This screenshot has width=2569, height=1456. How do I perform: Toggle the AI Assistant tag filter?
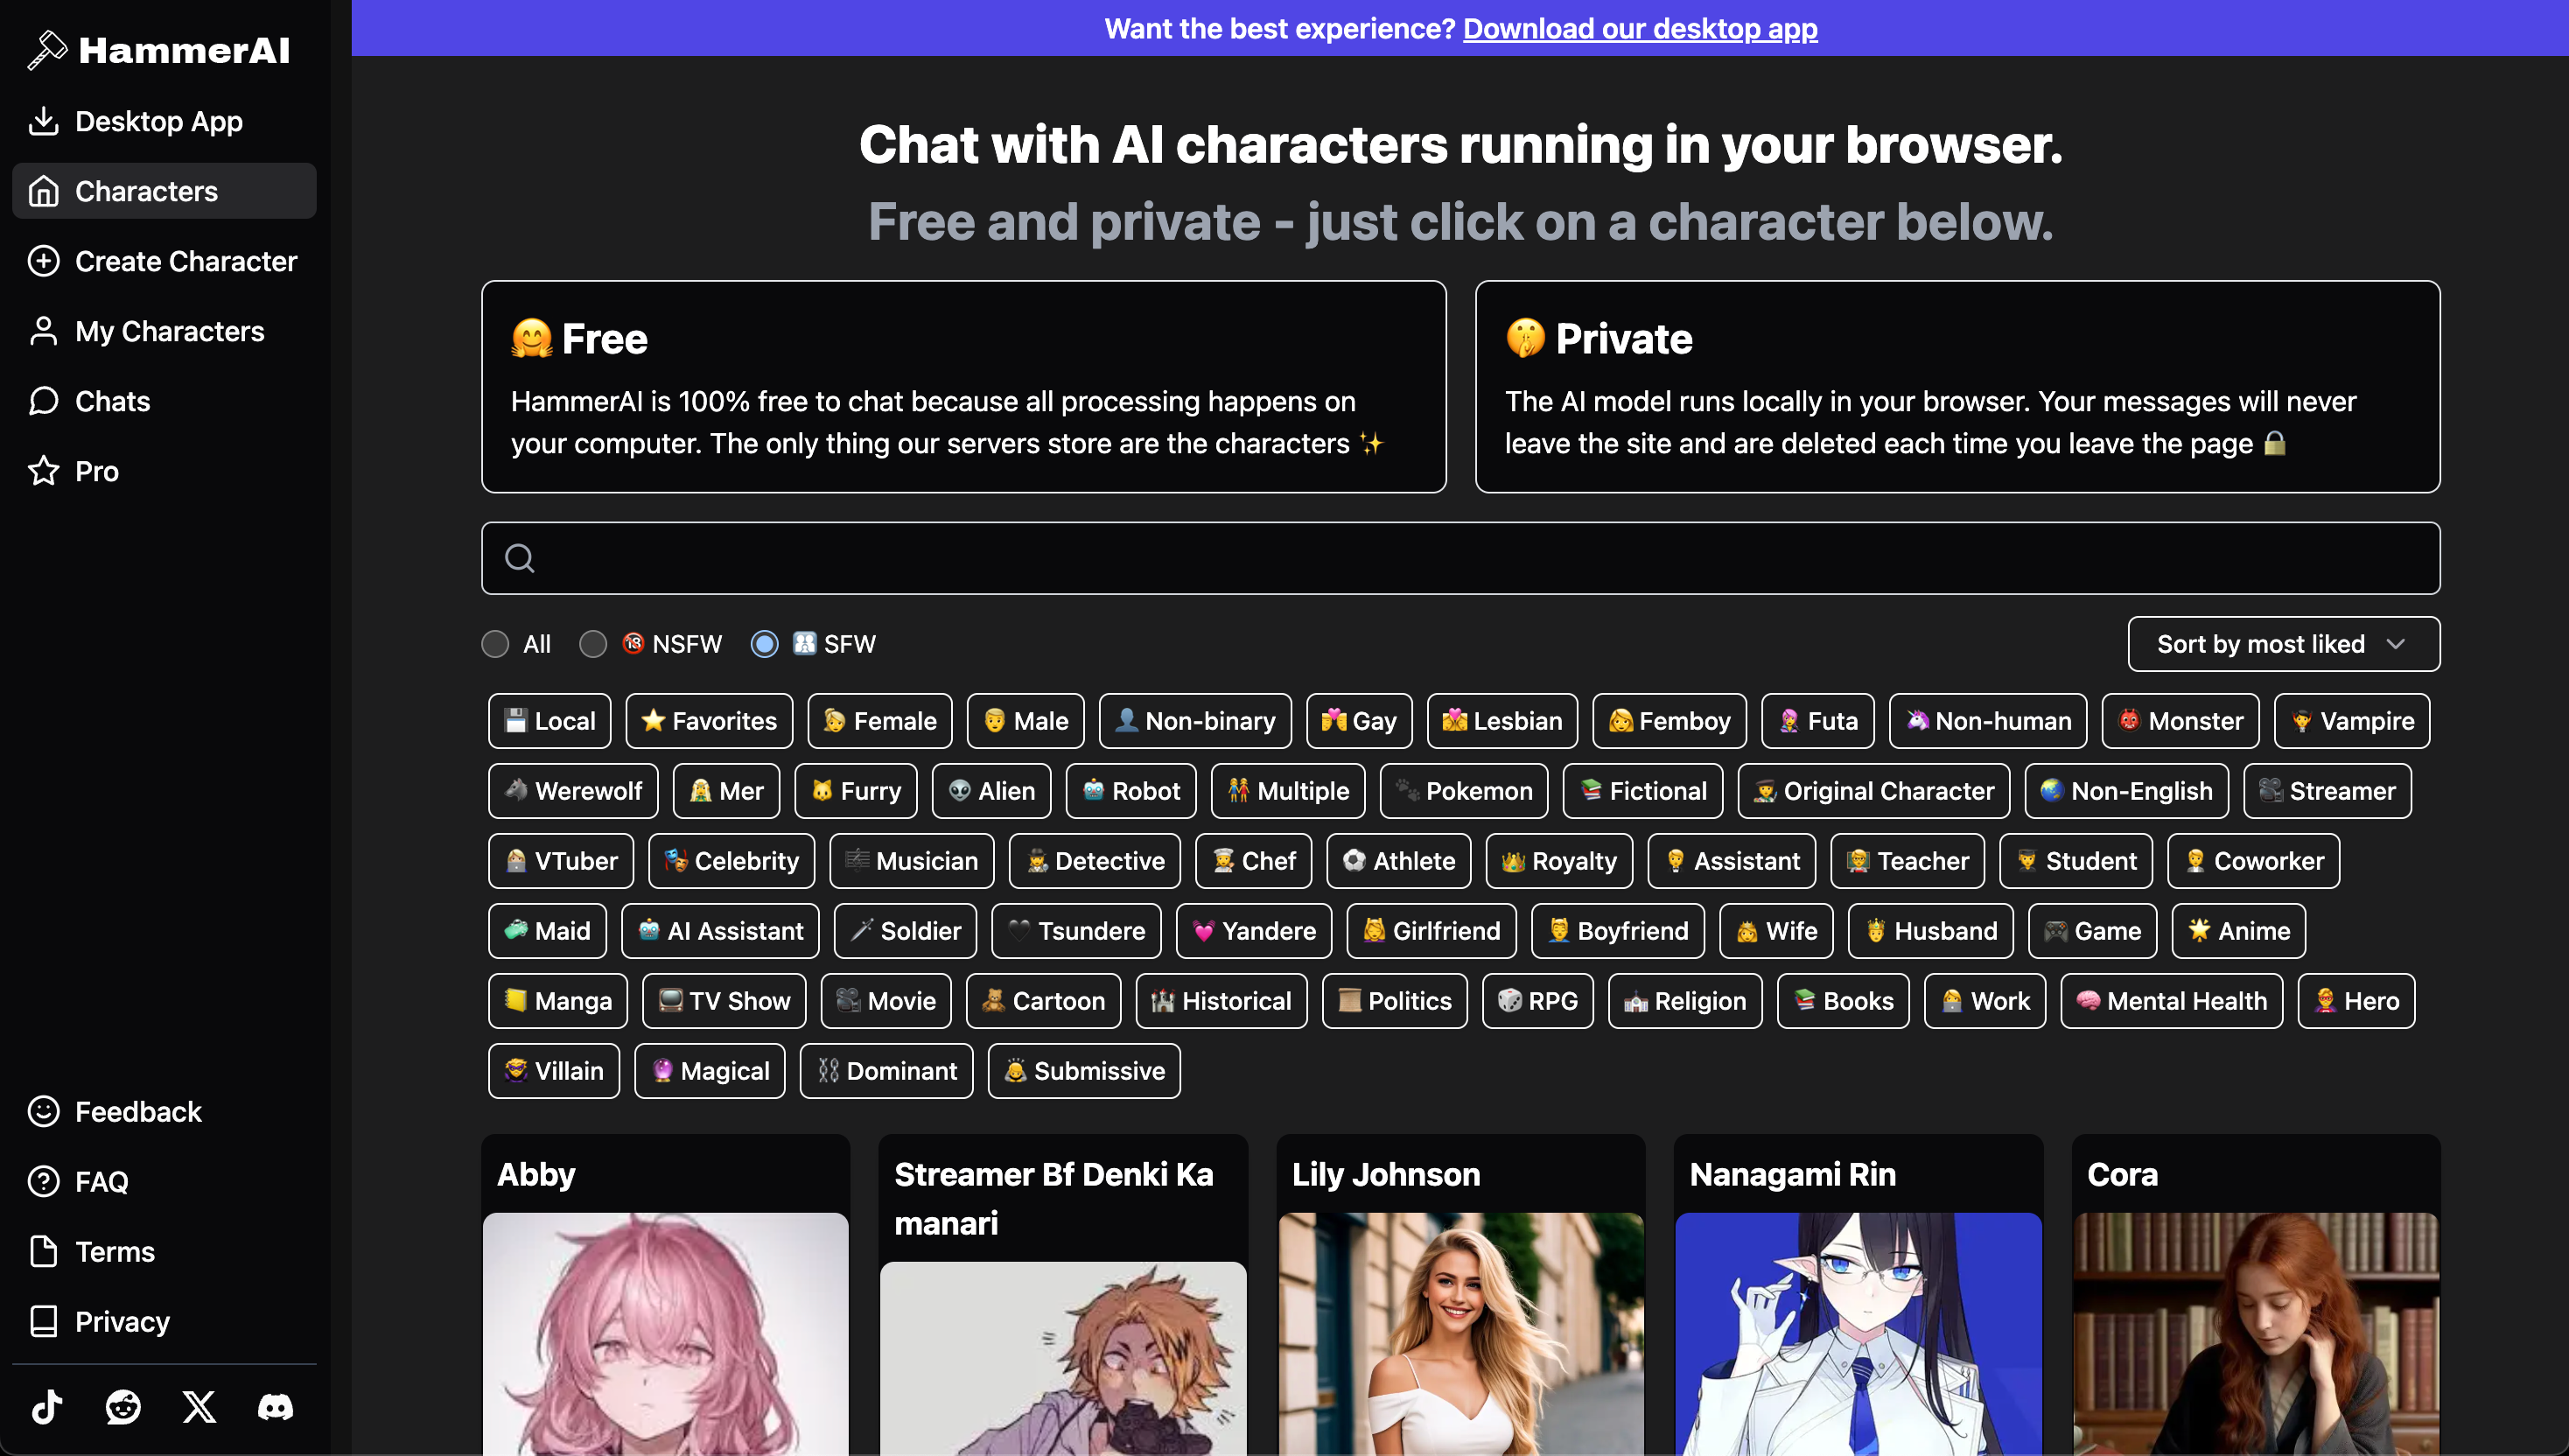point(720,931)
